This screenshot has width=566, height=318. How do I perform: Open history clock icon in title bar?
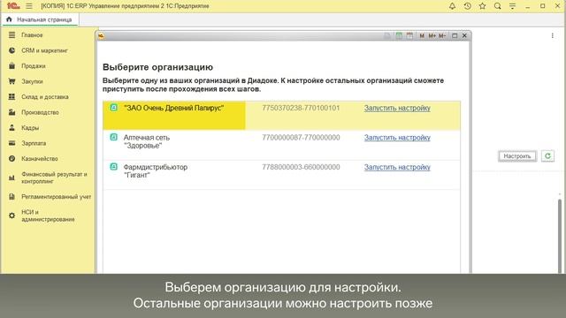point(468,6)
